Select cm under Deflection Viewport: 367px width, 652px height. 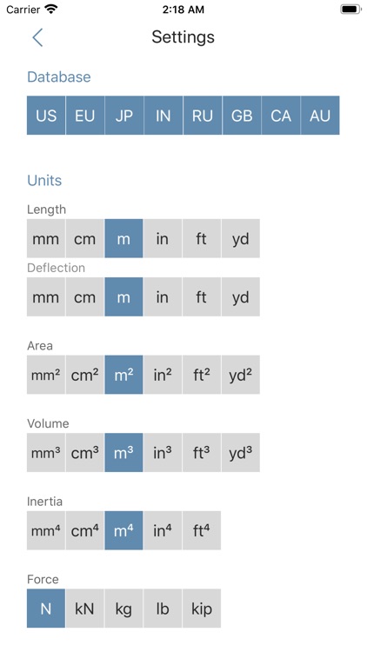85,297
